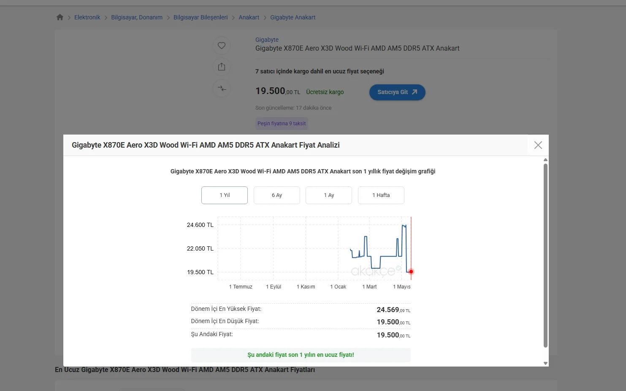The height and width of the screenshot is (391, 626).
Task: Click the compare arrows icon
Action: pos(222,88)
